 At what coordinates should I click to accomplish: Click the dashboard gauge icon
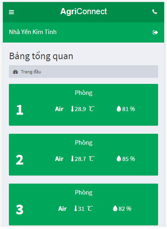coord(15,72)
